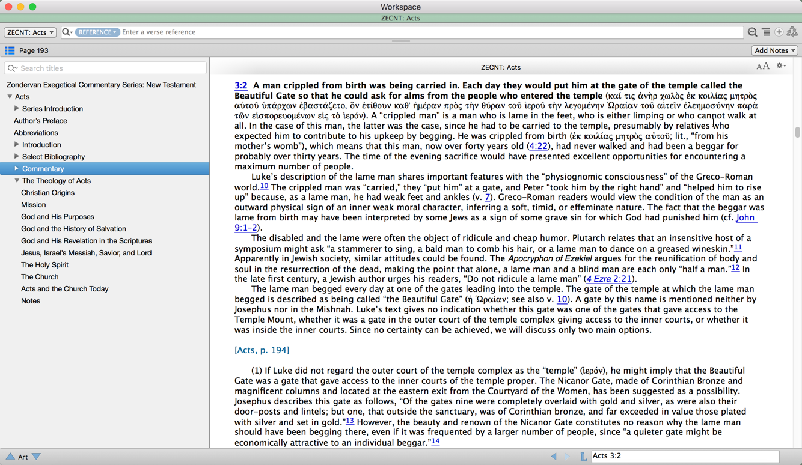Open the REFERENCE search field dropdown

pyautogui.click(x=97, y=32)
